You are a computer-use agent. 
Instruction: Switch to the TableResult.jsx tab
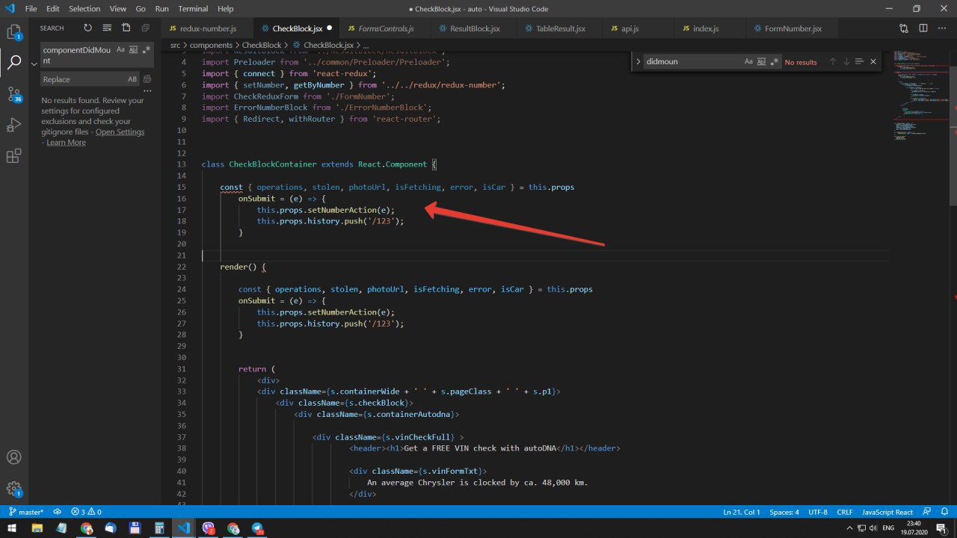[x=559, y=28]
